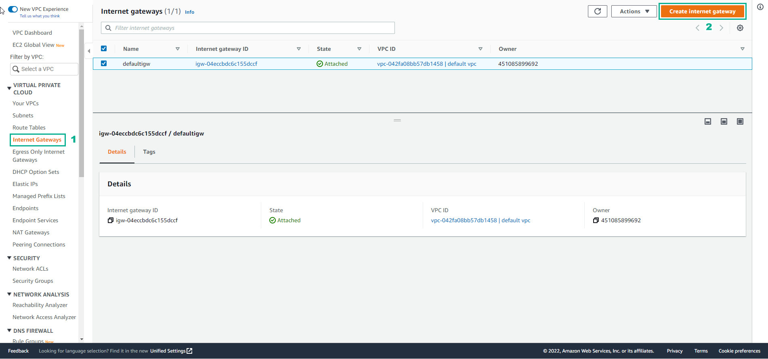This screenshot has height=359, width=768.
Task: Uncheck the defaultigw row checkbox
Action: point(104,63)
